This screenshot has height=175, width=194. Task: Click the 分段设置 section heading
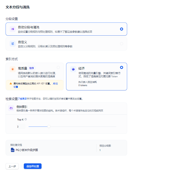coord(12,19)
